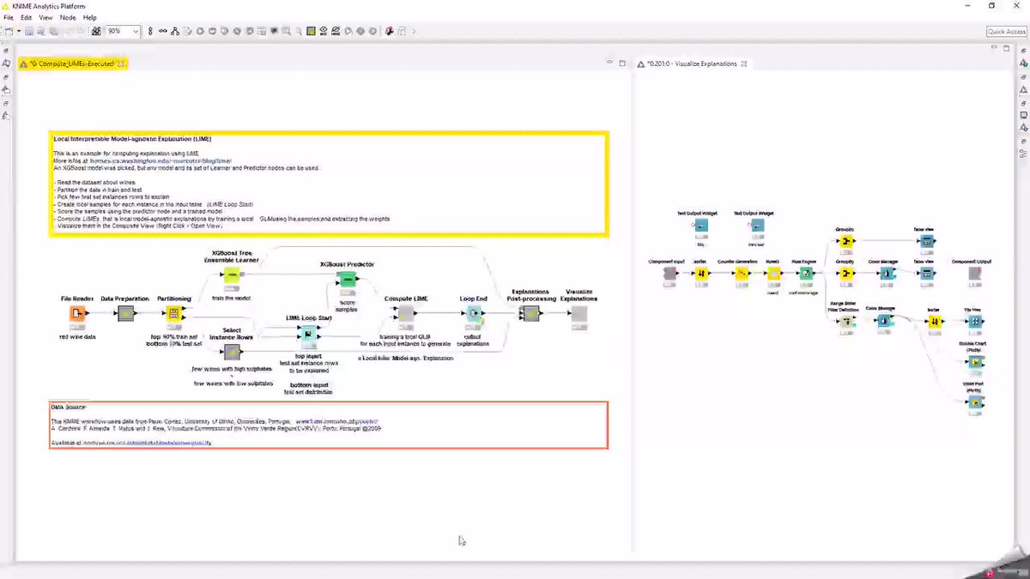Open the Node menu
1030x579 pixels.
67,16
